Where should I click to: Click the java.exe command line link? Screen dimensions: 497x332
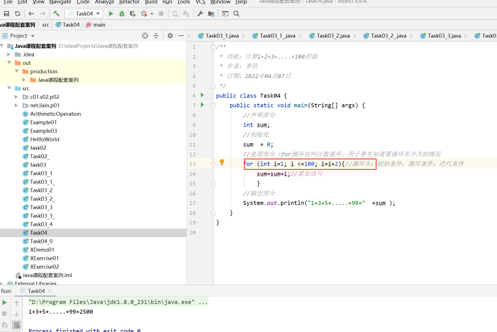click(x=111, y=302)
